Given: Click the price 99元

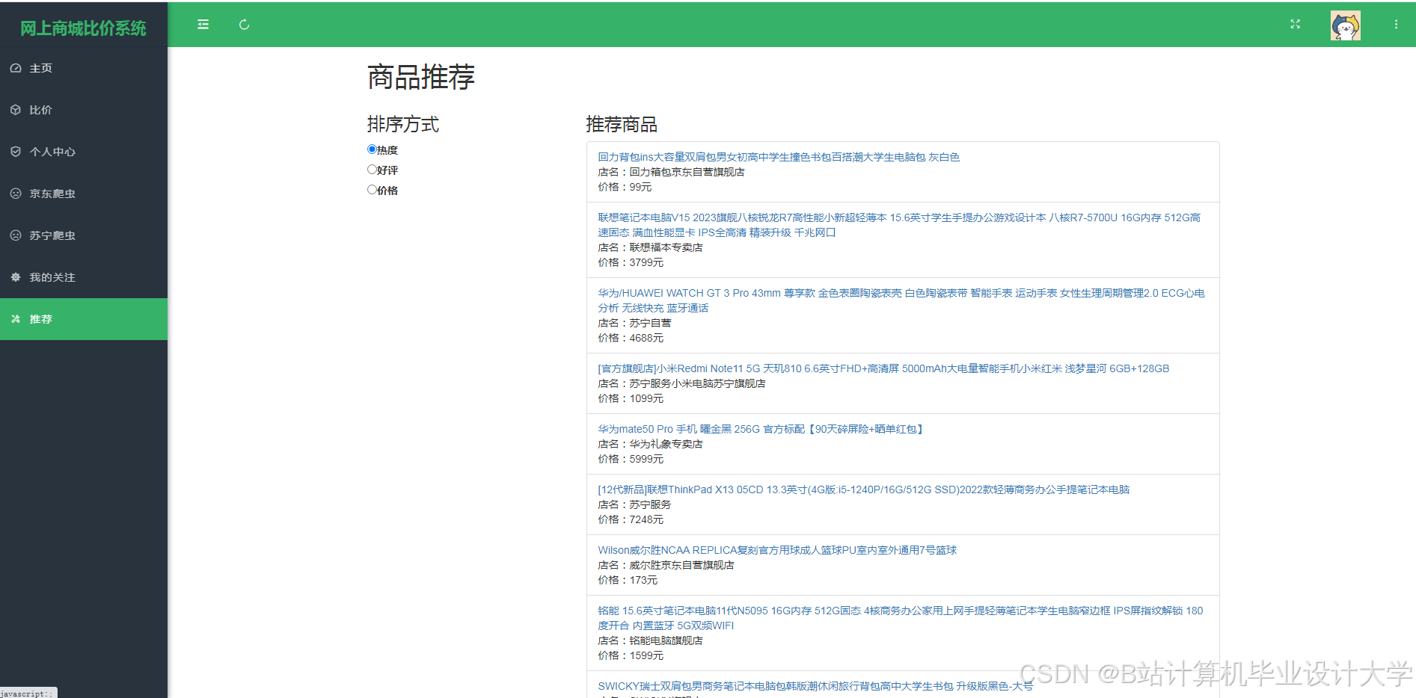Looking at the screenshot, I should (x=640, y=187).
